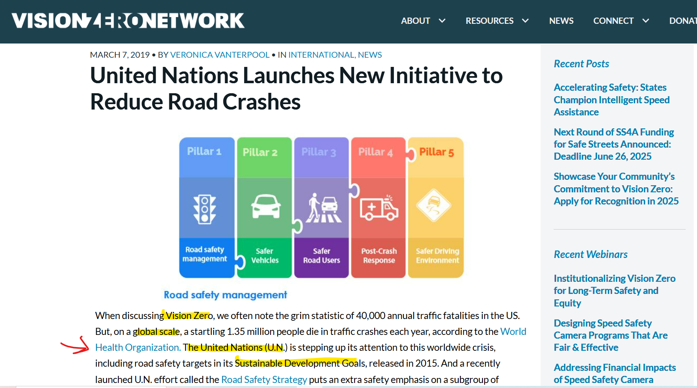This screenshot has width=697, height=388.
Task: Open the International category link
Action: pos(321,55)
